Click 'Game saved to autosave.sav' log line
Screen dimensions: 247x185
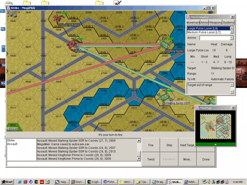pos(63,144)
